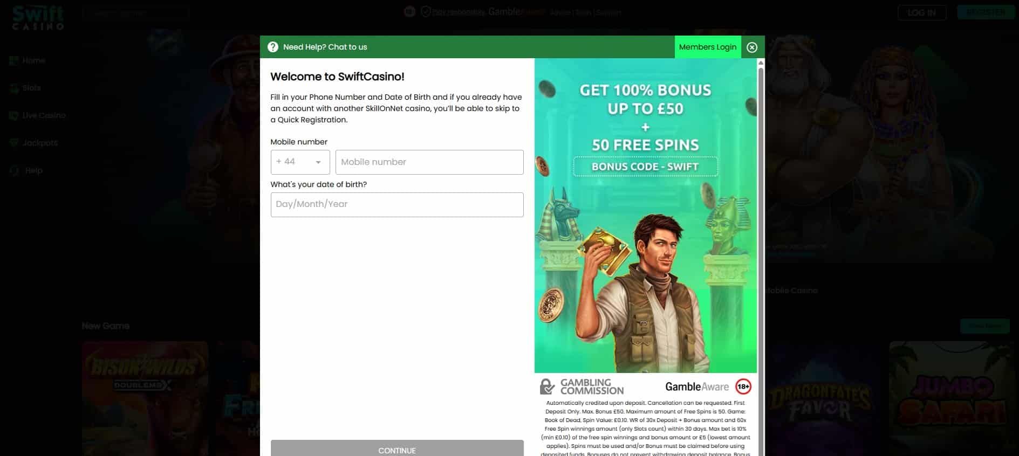Click the Swift Casino logo
This screenshot has width=1019, height=456.
38,18
